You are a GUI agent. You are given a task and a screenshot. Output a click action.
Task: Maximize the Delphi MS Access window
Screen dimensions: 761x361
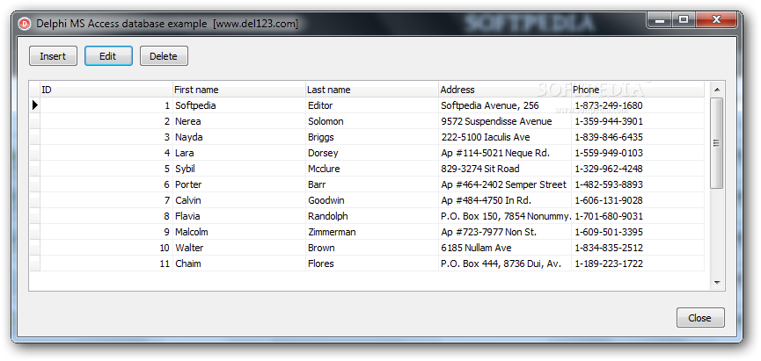[684, 20]
